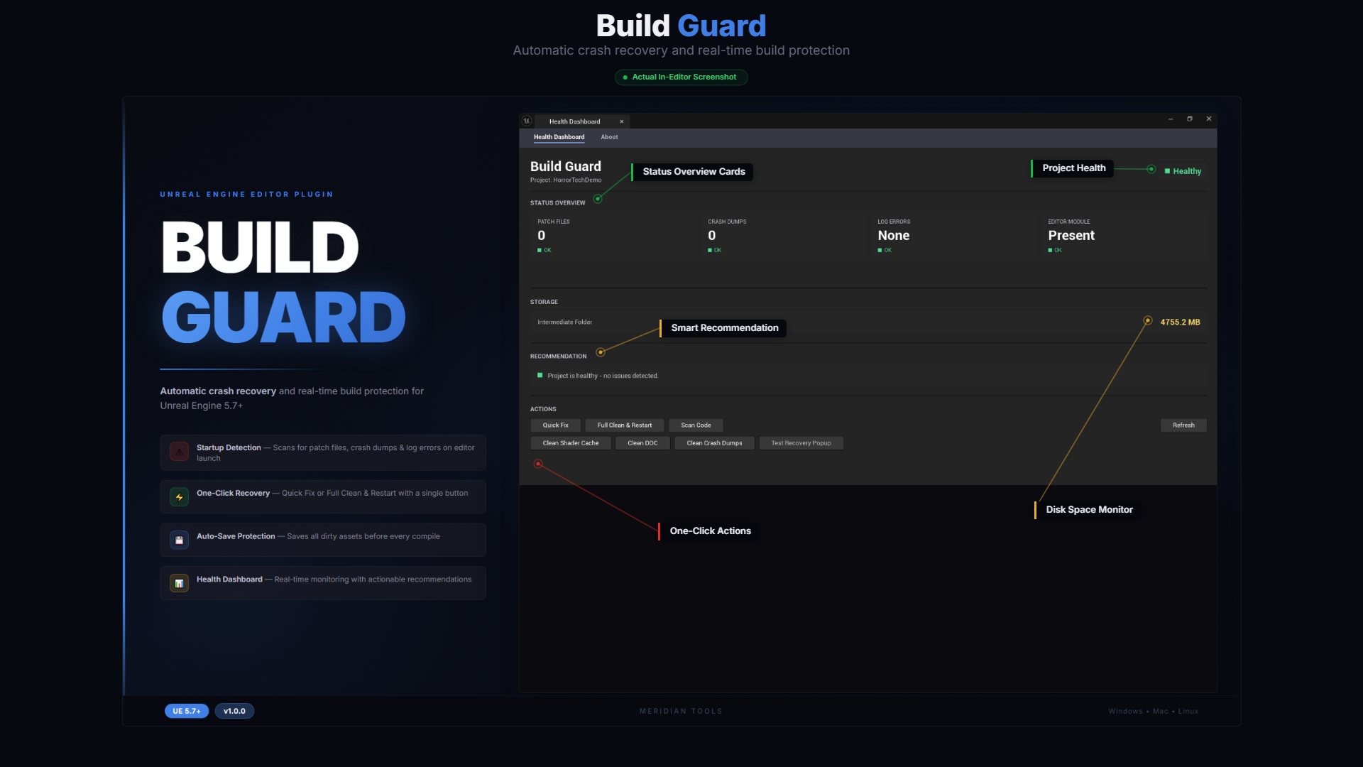This screenshot has width=1363, height=767.
Task: Switch to the Health Dashboard sub-tab
Action: pyautogui.click(x=559, y=137)
